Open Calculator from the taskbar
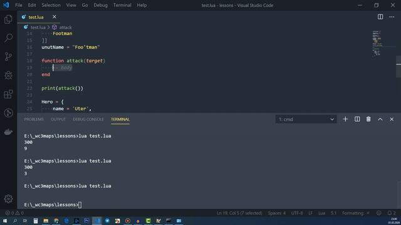Viewport: 401px width, 225px height. pyautogui.click(x=36, y=221)
